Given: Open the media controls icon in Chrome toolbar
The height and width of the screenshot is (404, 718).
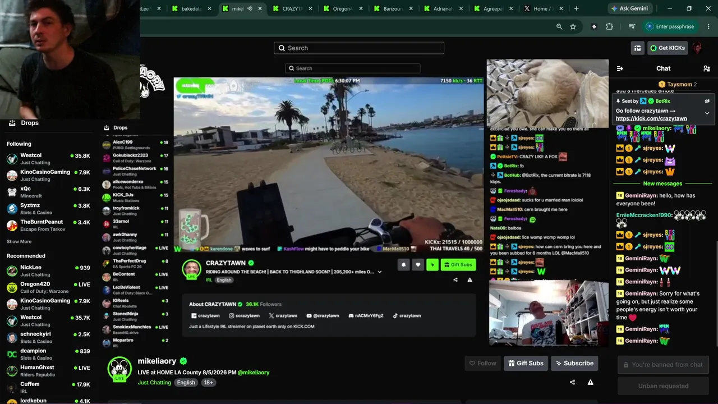Looking at the screenshot, I should point(632,26).
